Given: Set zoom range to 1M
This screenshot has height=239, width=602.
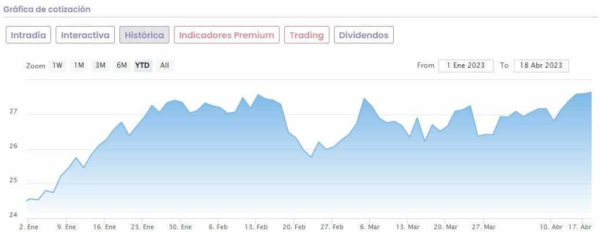Looking at the screenshot, I should point(79,65).
